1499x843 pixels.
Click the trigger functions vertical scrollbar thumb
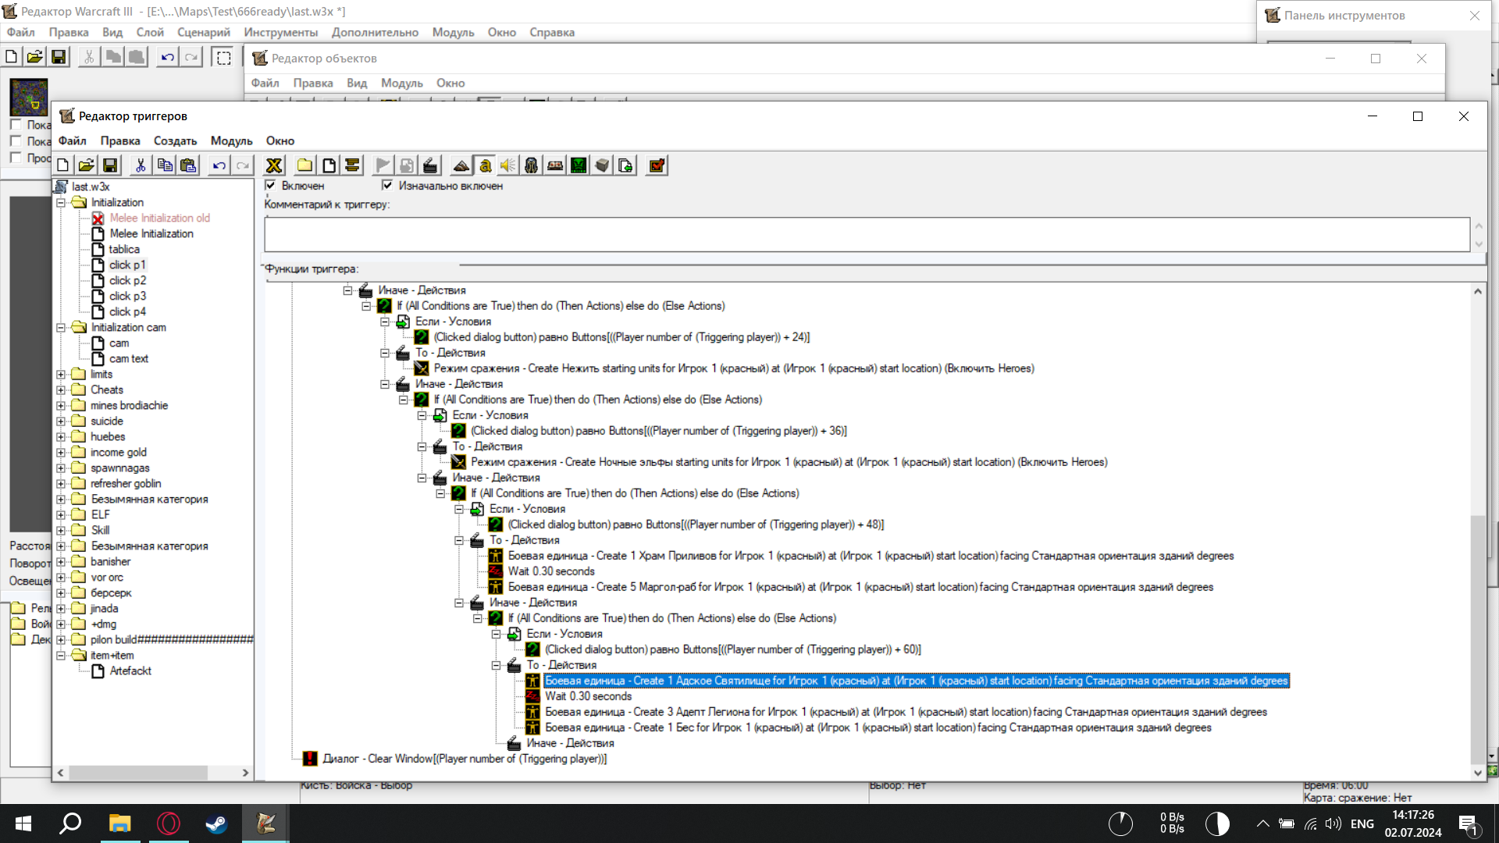click(1477, 640)
